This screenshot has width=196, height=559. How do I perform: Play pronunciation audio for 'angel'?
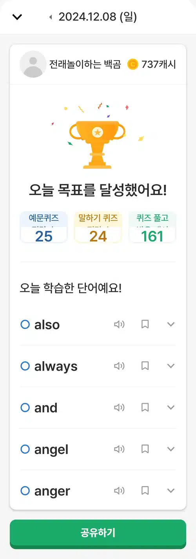[119, 449]
